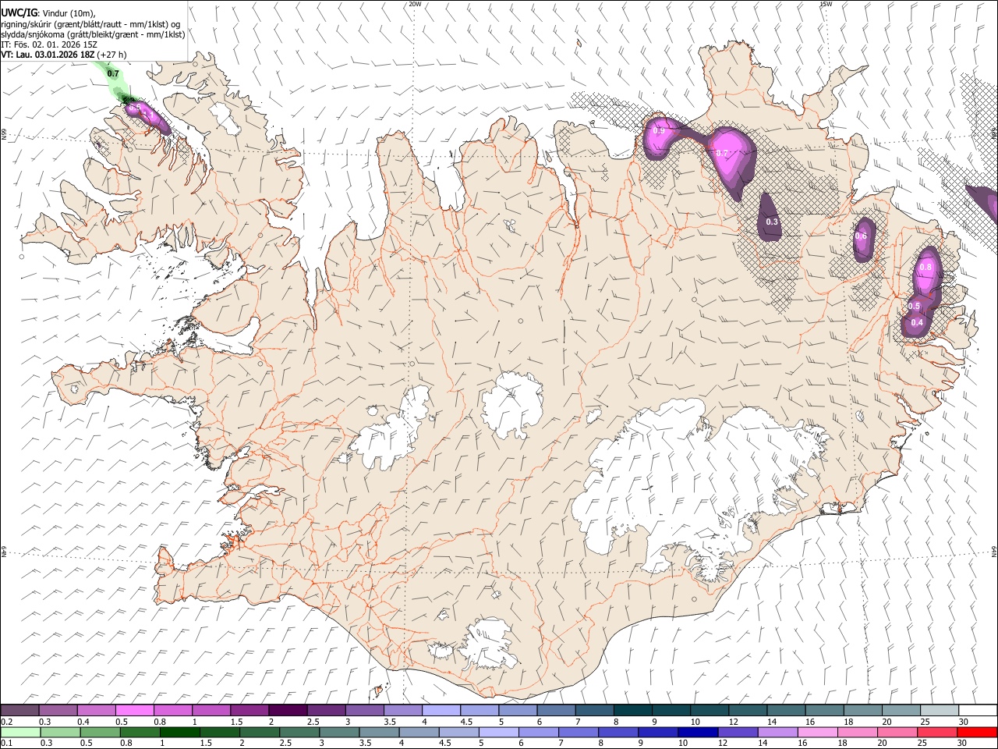This screenshot has height=749, width=998.
Task: Click the 0.7 value inside the pink area
Action: click(722, 153)
